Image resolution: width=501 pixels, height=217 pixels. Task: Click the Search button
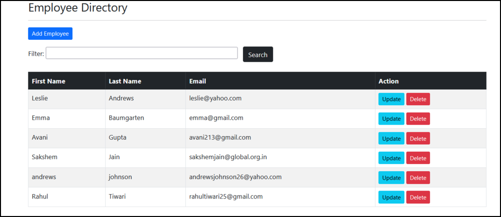point(258,54)
